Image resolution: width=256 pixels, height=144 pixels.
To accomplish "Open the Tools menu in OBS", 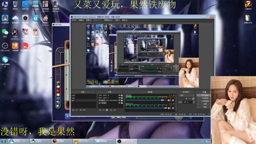I will (117, 20).
